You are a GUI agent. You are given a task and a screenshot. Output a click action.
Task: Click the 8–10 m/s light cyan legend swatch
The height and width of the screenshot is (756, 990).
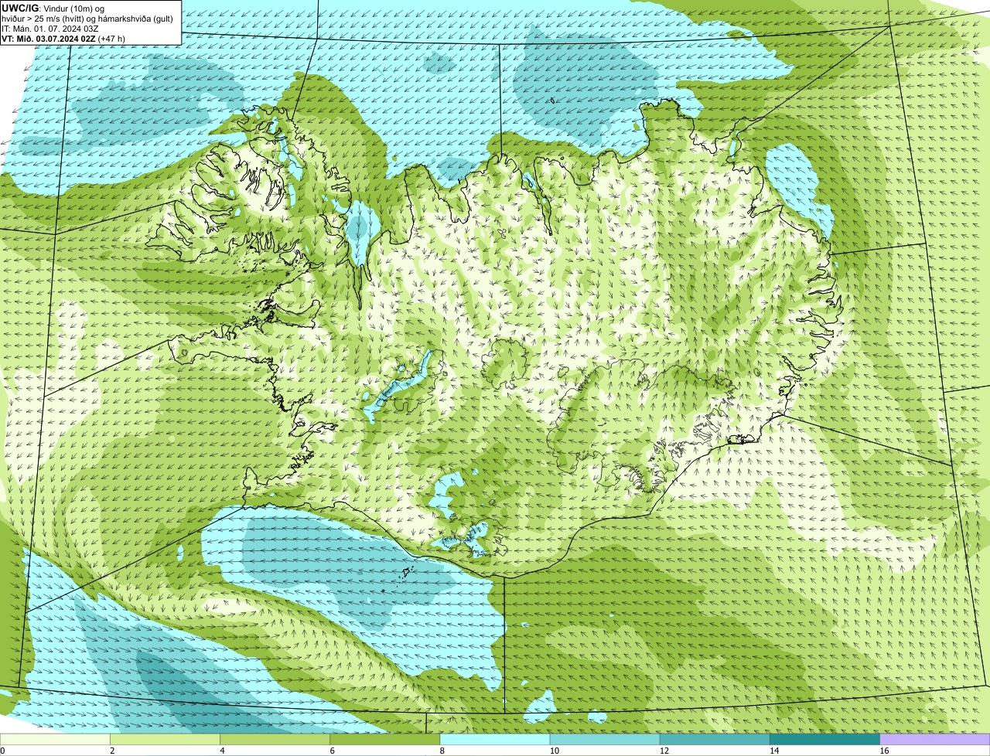pyautogui.click(x=495, y=739)
